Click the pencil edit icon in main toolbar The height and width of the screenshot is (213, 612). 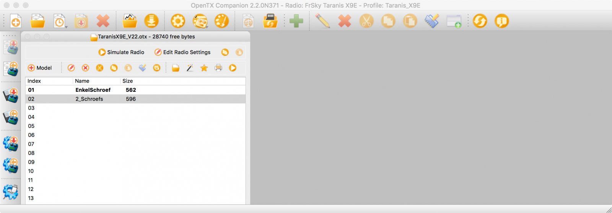[322, 21]
